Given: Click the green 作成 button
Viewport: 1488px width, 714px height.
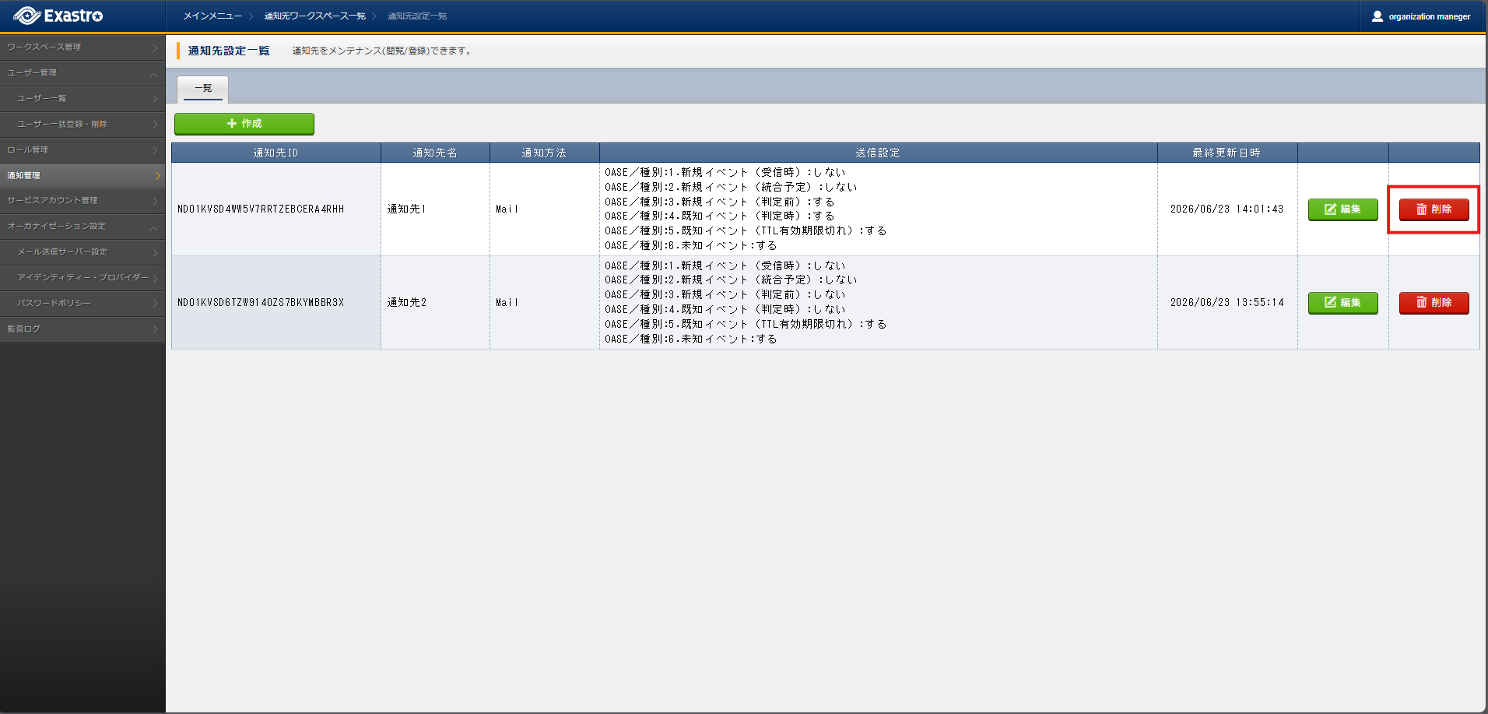Looking at the screenshot, I should pyautogui.click(x=244, y=124).
